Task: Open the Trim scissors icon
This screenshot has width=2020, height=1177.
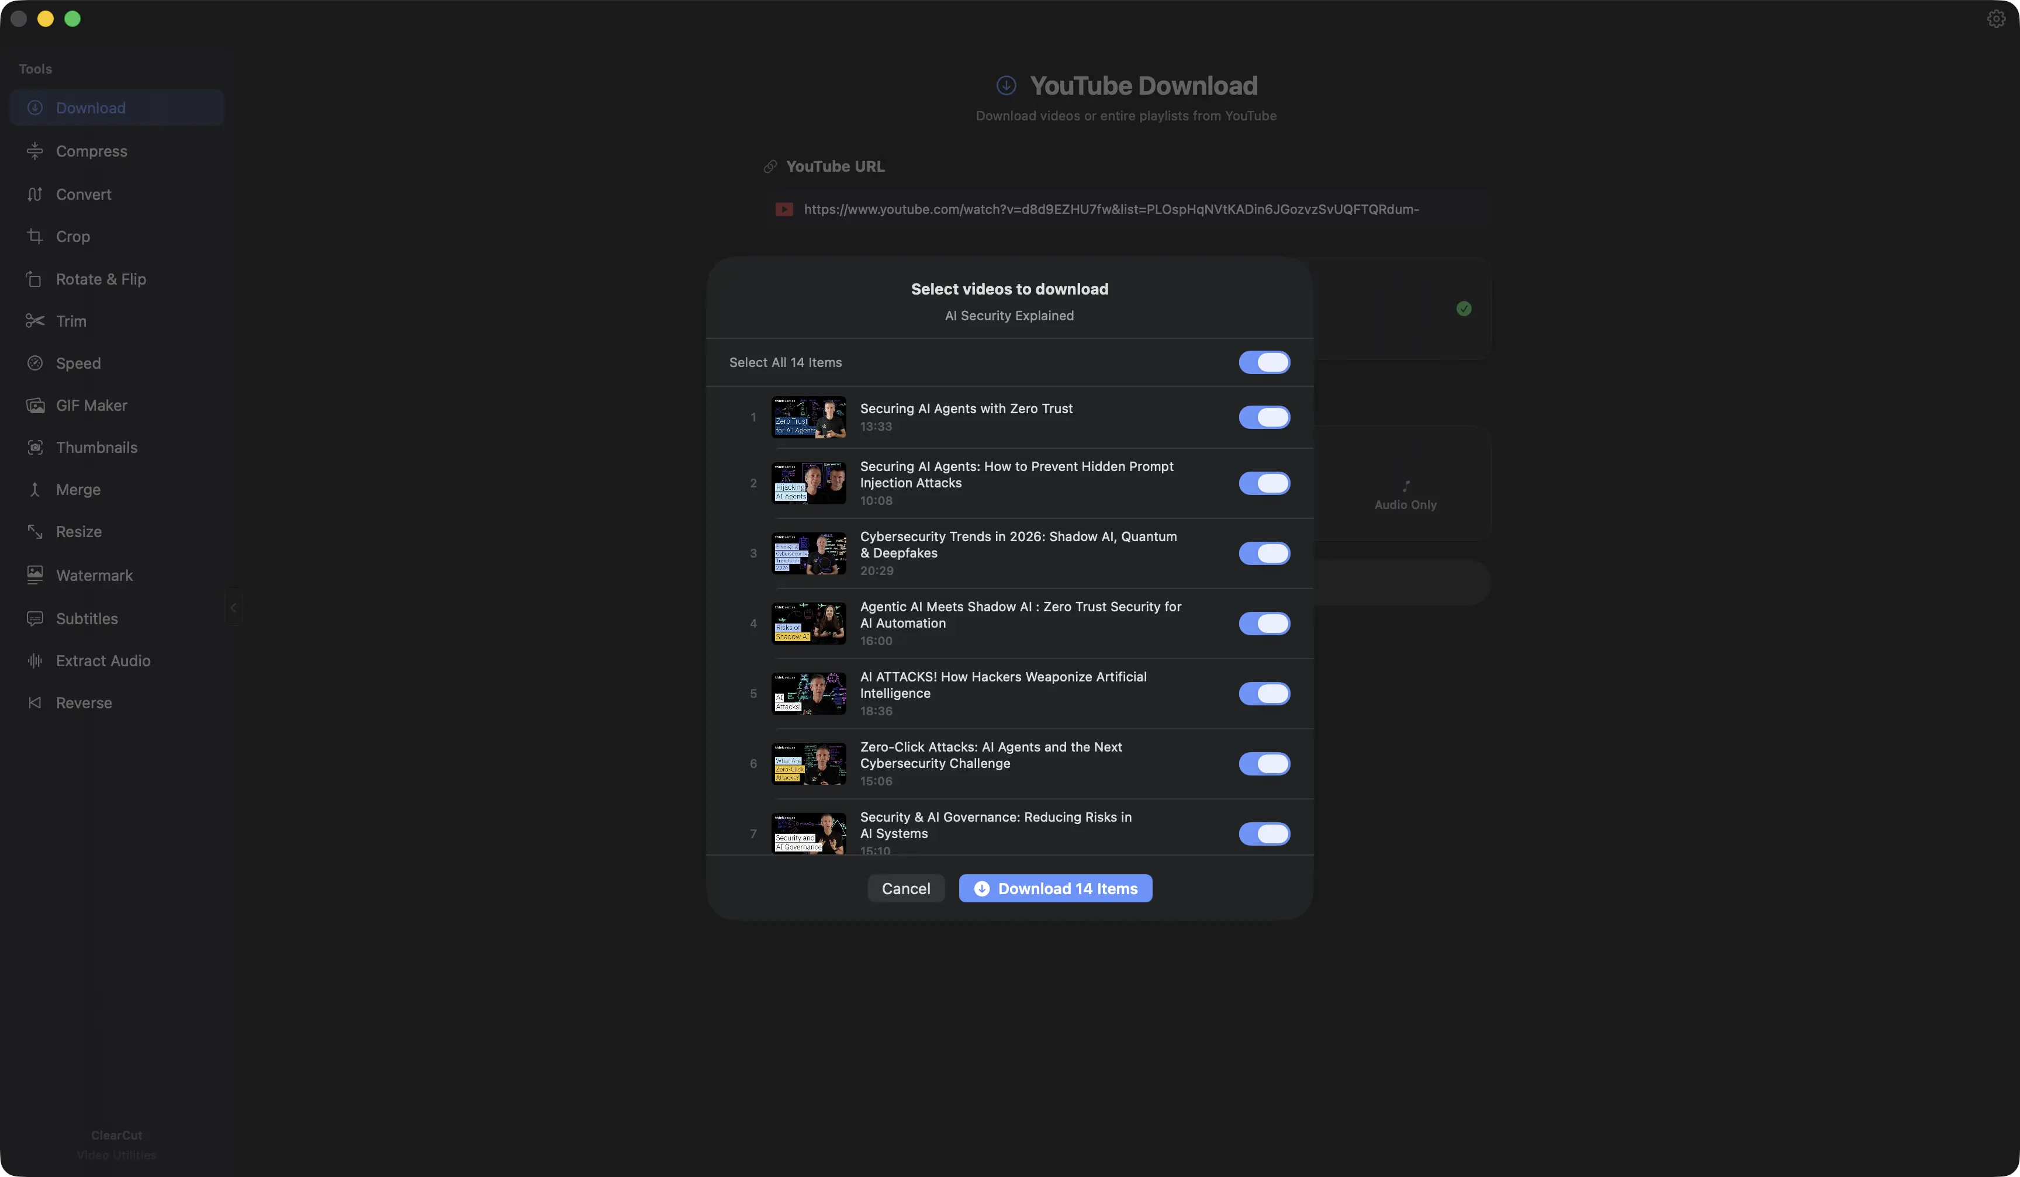Action: point(34,321)
